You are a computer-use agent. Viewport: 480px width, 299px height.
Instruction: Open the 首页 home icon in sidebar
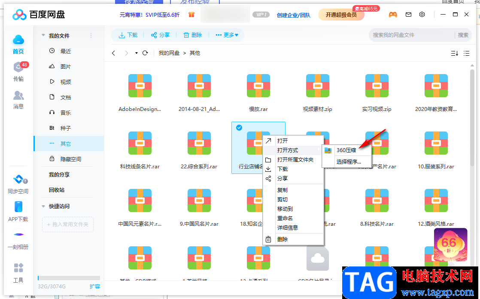pyautogui.click(x=18, y=40)
